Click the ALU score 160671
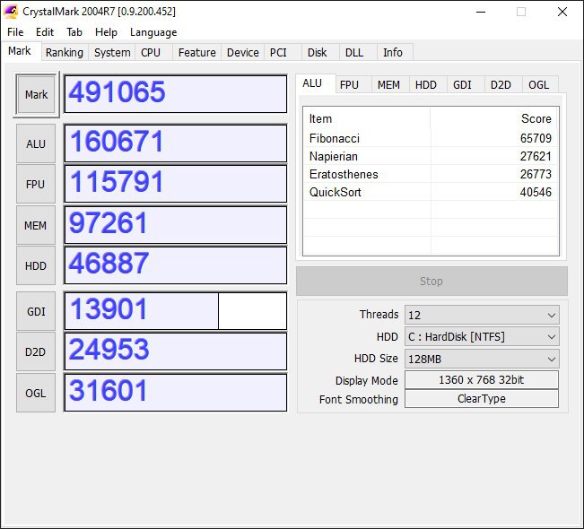The image size is (584, 529). click(x=176, y=143)
